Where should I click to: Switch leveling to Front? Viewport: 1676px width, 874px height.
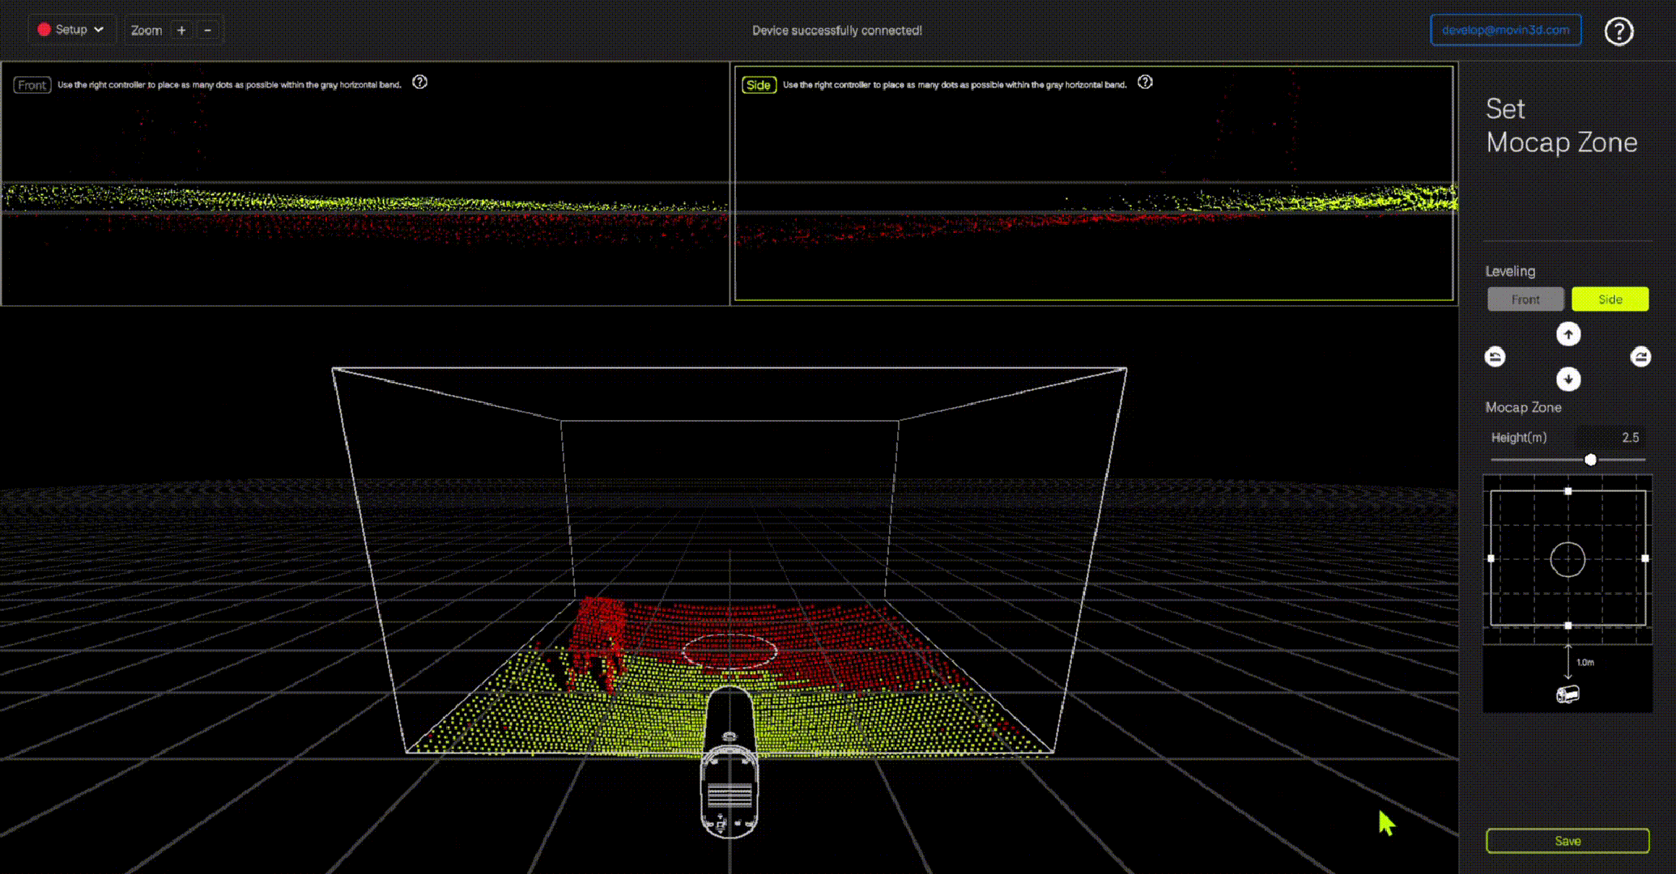1525,299
